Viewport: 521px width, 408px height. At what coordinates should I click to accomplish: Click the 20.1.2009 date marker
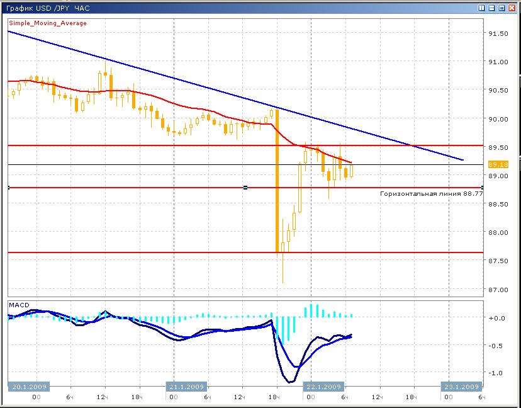point(28,387)
